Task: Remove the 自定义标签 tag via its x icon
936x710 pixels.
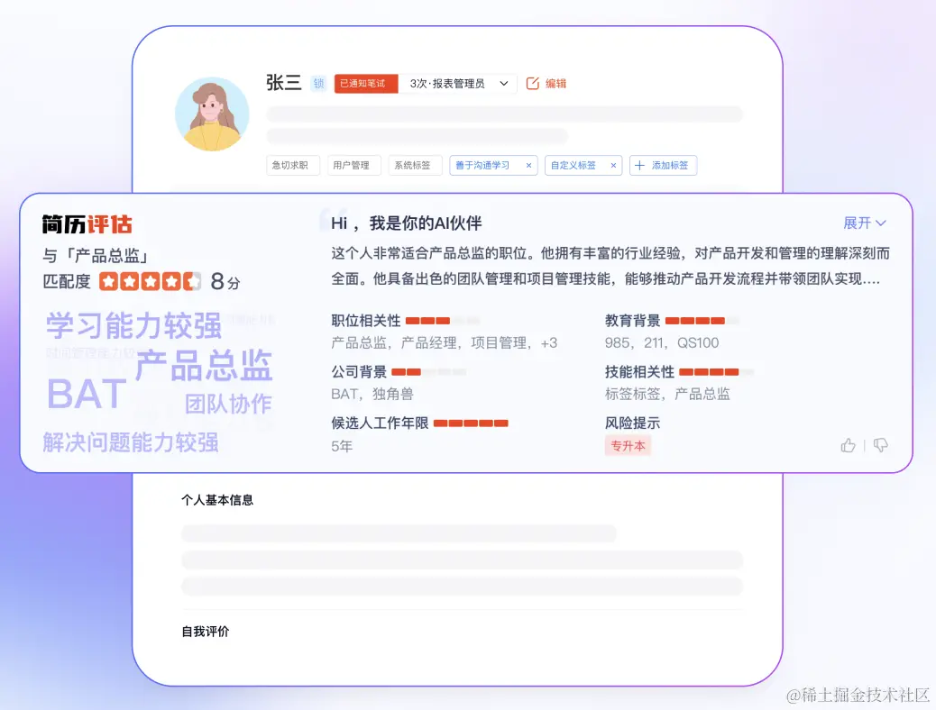Action: click(612, 165)
